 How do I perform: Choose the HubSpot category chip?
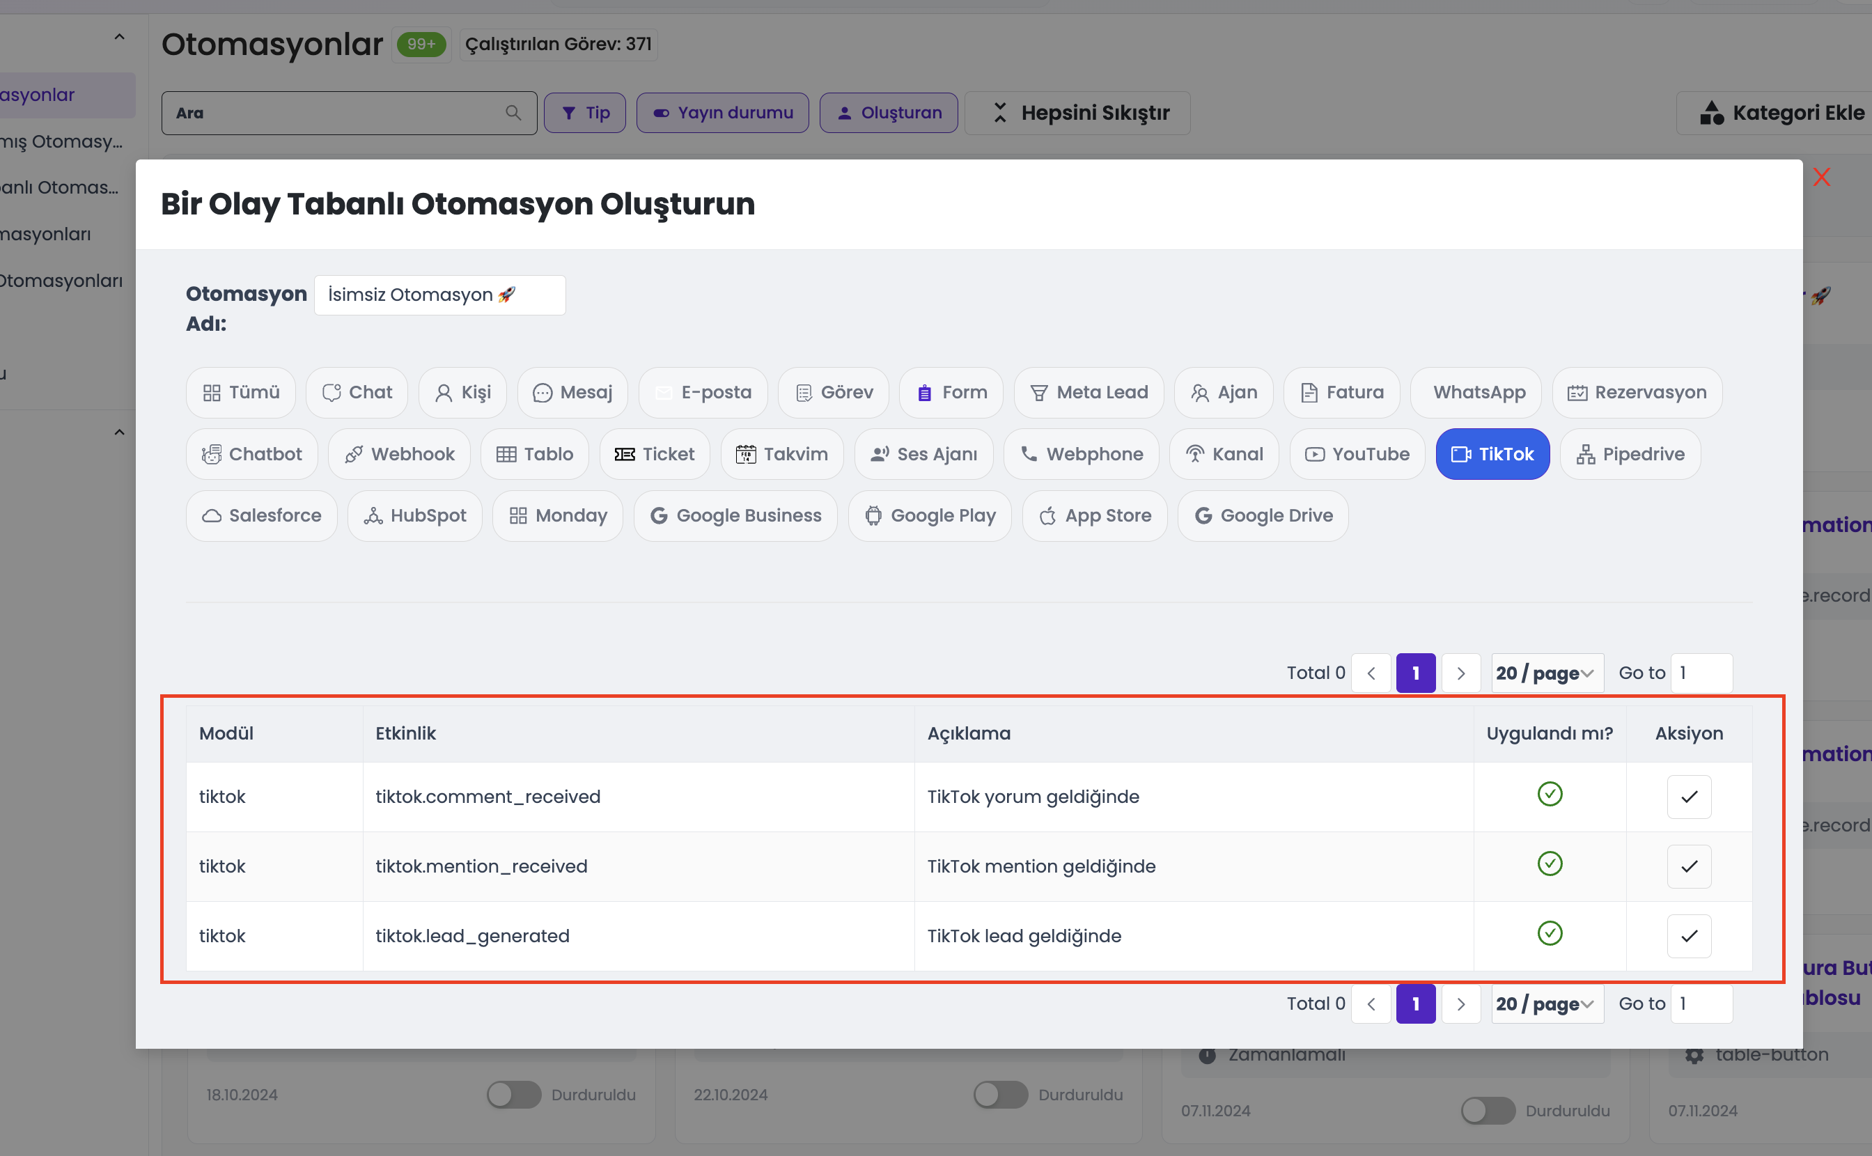click(414, 516)
